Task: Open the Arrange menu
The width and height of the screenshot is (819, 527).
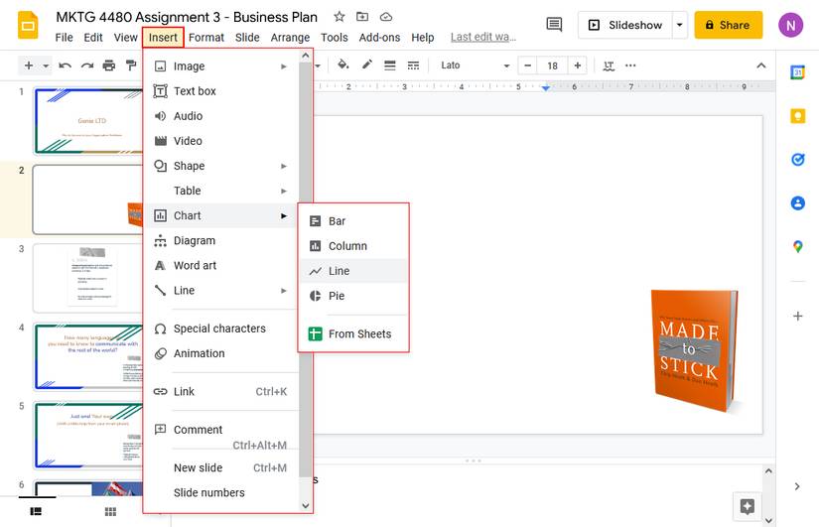Action: click(x=290, y=38)
